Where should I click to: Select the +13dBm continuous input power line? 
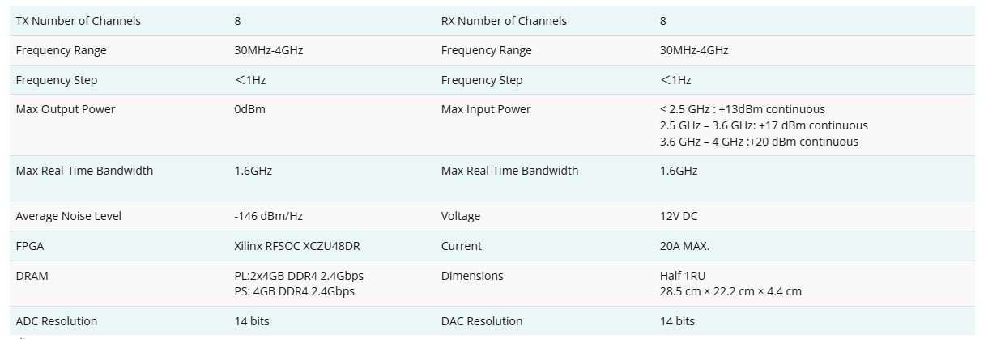coord(742,109)
